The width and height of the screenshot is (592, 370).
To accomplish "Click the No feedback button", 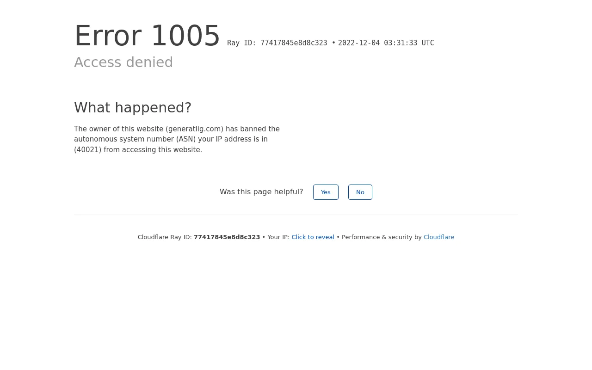I will pyautogui.click(x=360, y=192).
